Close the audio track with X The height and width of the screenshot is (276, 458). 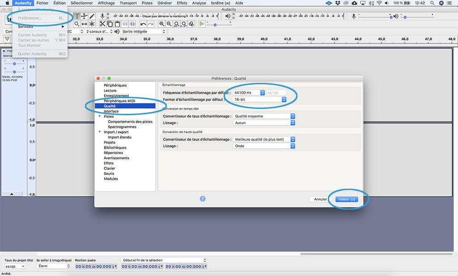(x=4, y=51)
